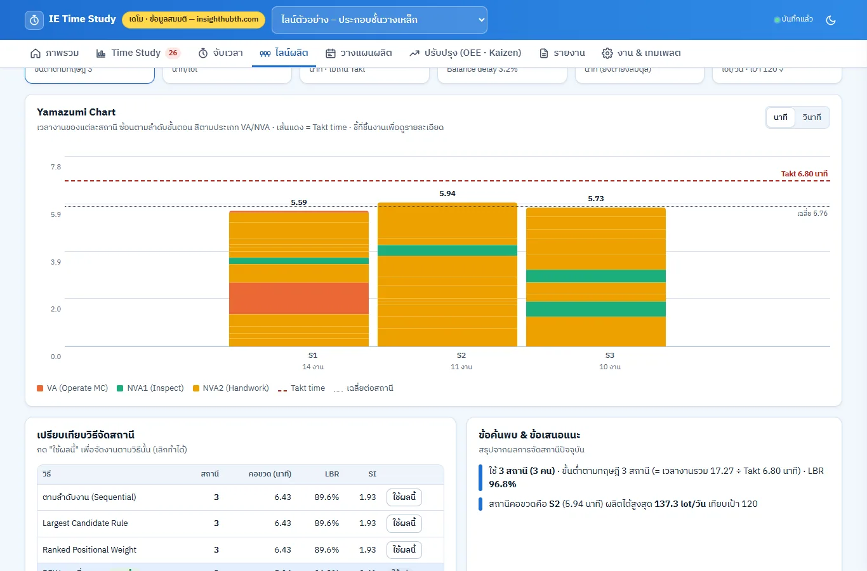Click the stopwatch app logo icon
The height and width of the screenshot is (571, 867).
[x=34, y=20]
